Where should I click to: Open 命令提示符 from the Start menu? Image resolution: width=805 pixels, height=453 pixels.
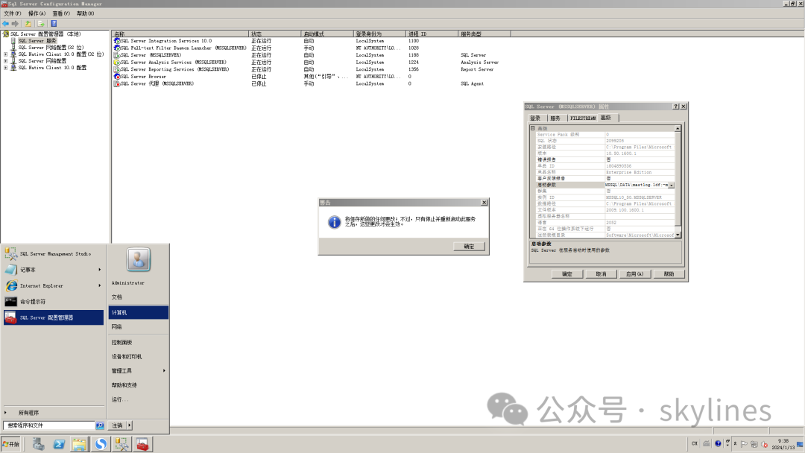click(x=54, y=302)
